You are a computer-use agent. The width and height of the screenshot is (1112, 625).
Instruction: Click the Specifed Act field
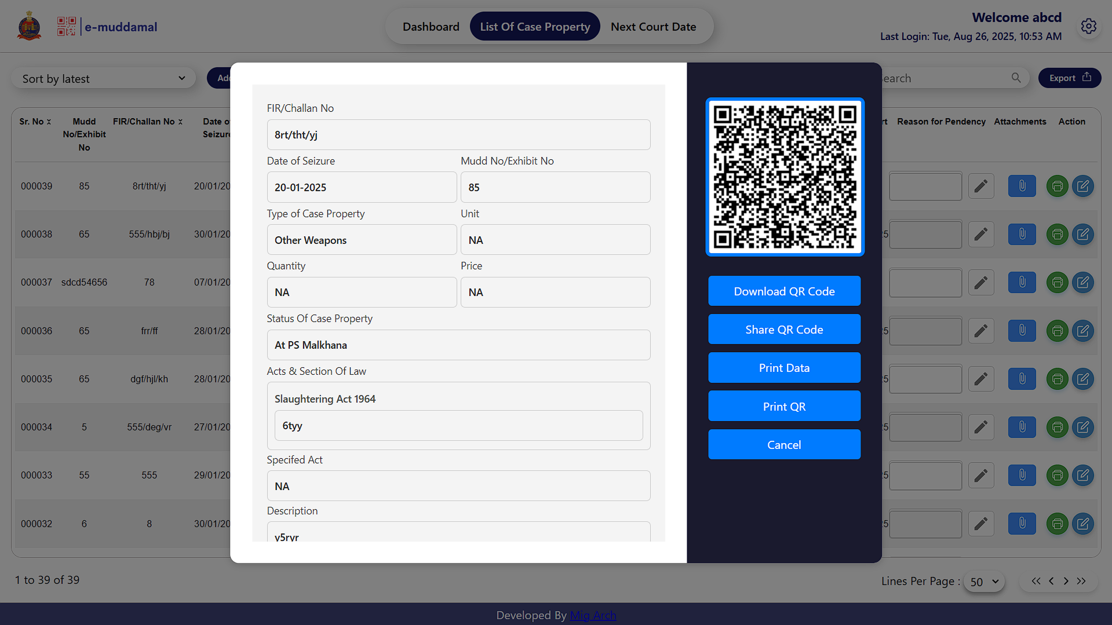(458, 486)
